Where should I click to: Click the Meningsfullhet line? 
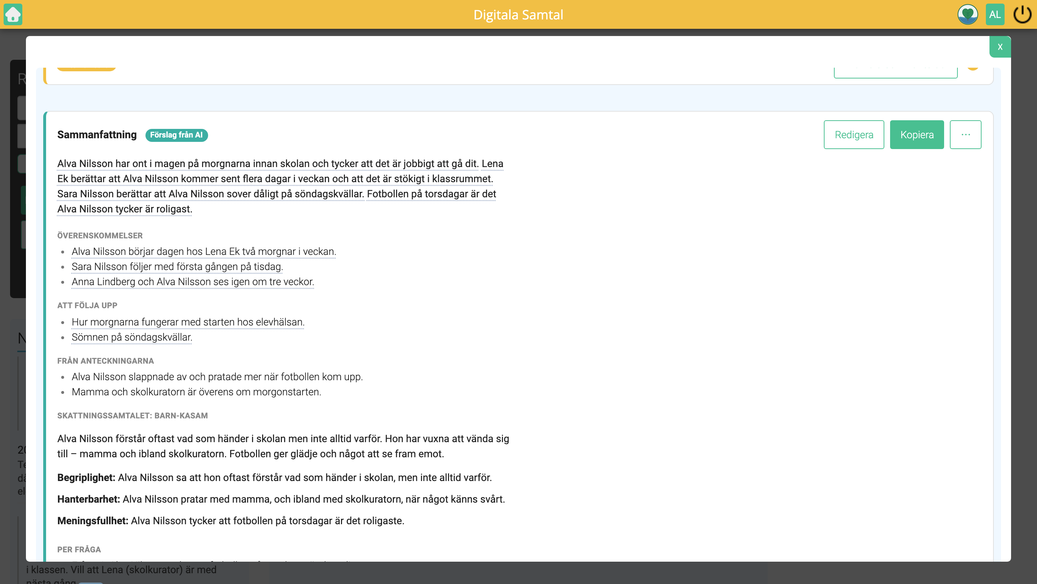click(x=231, y=521)
